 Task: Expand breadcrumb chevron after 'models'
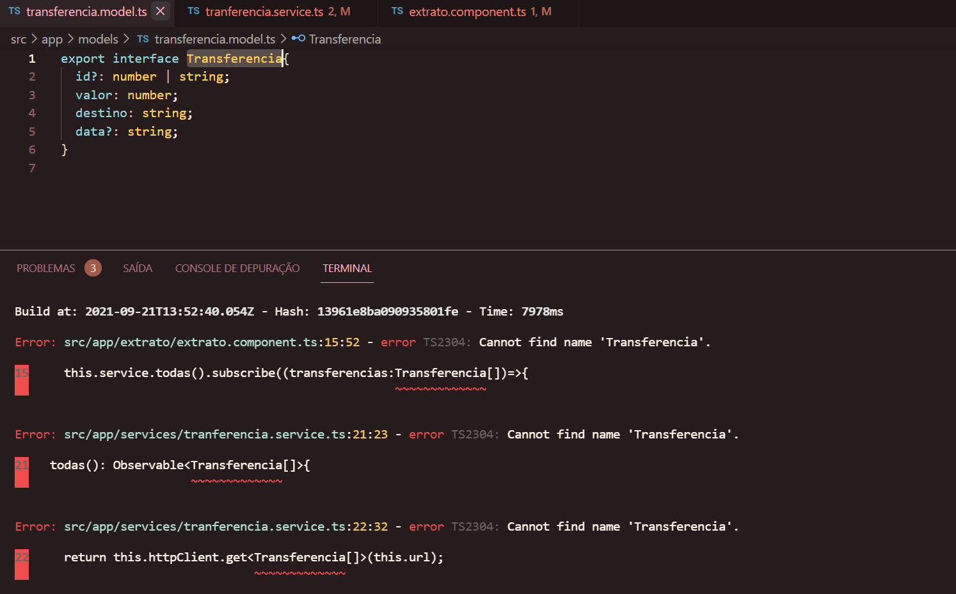(x=126, y=40)
